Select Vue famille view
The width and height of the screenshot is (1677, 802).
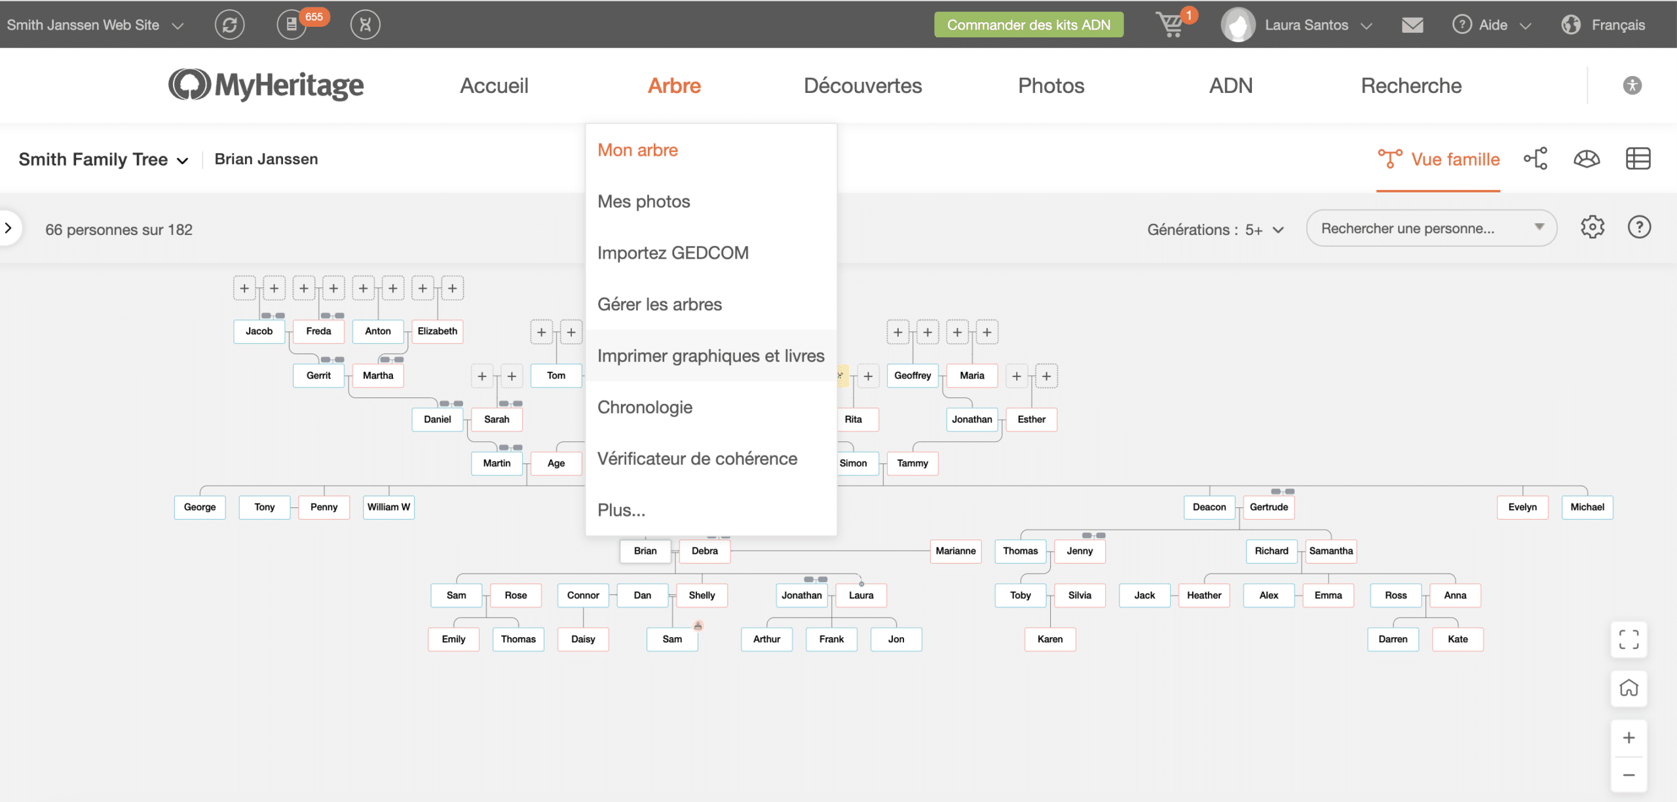[1439, 159]
